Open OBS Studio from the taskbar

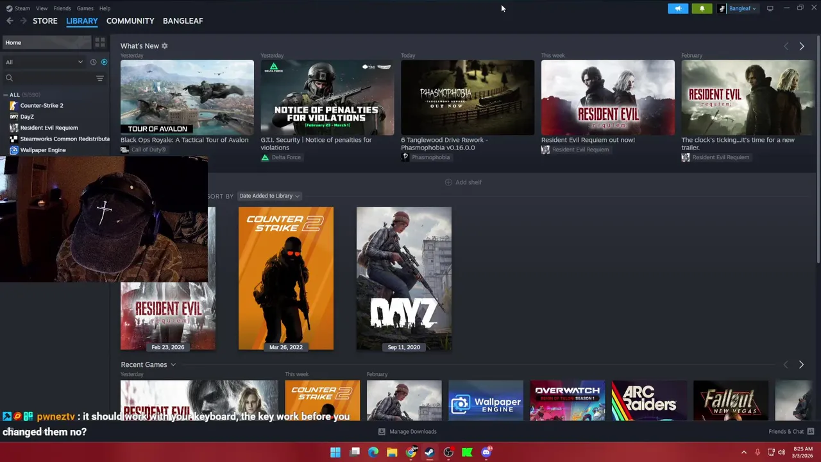click(448, 452)
